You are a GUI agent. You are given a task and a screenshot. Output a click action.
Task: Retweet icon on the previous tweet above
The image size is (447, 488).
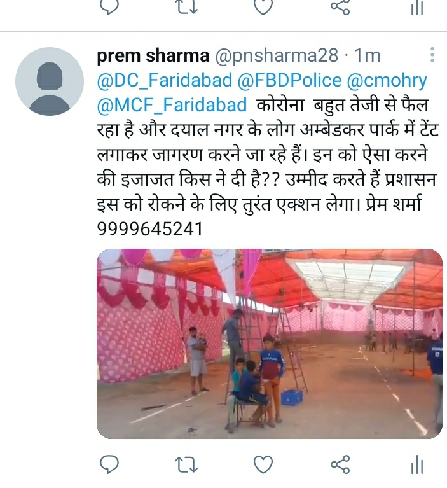[x=186, y=7]
